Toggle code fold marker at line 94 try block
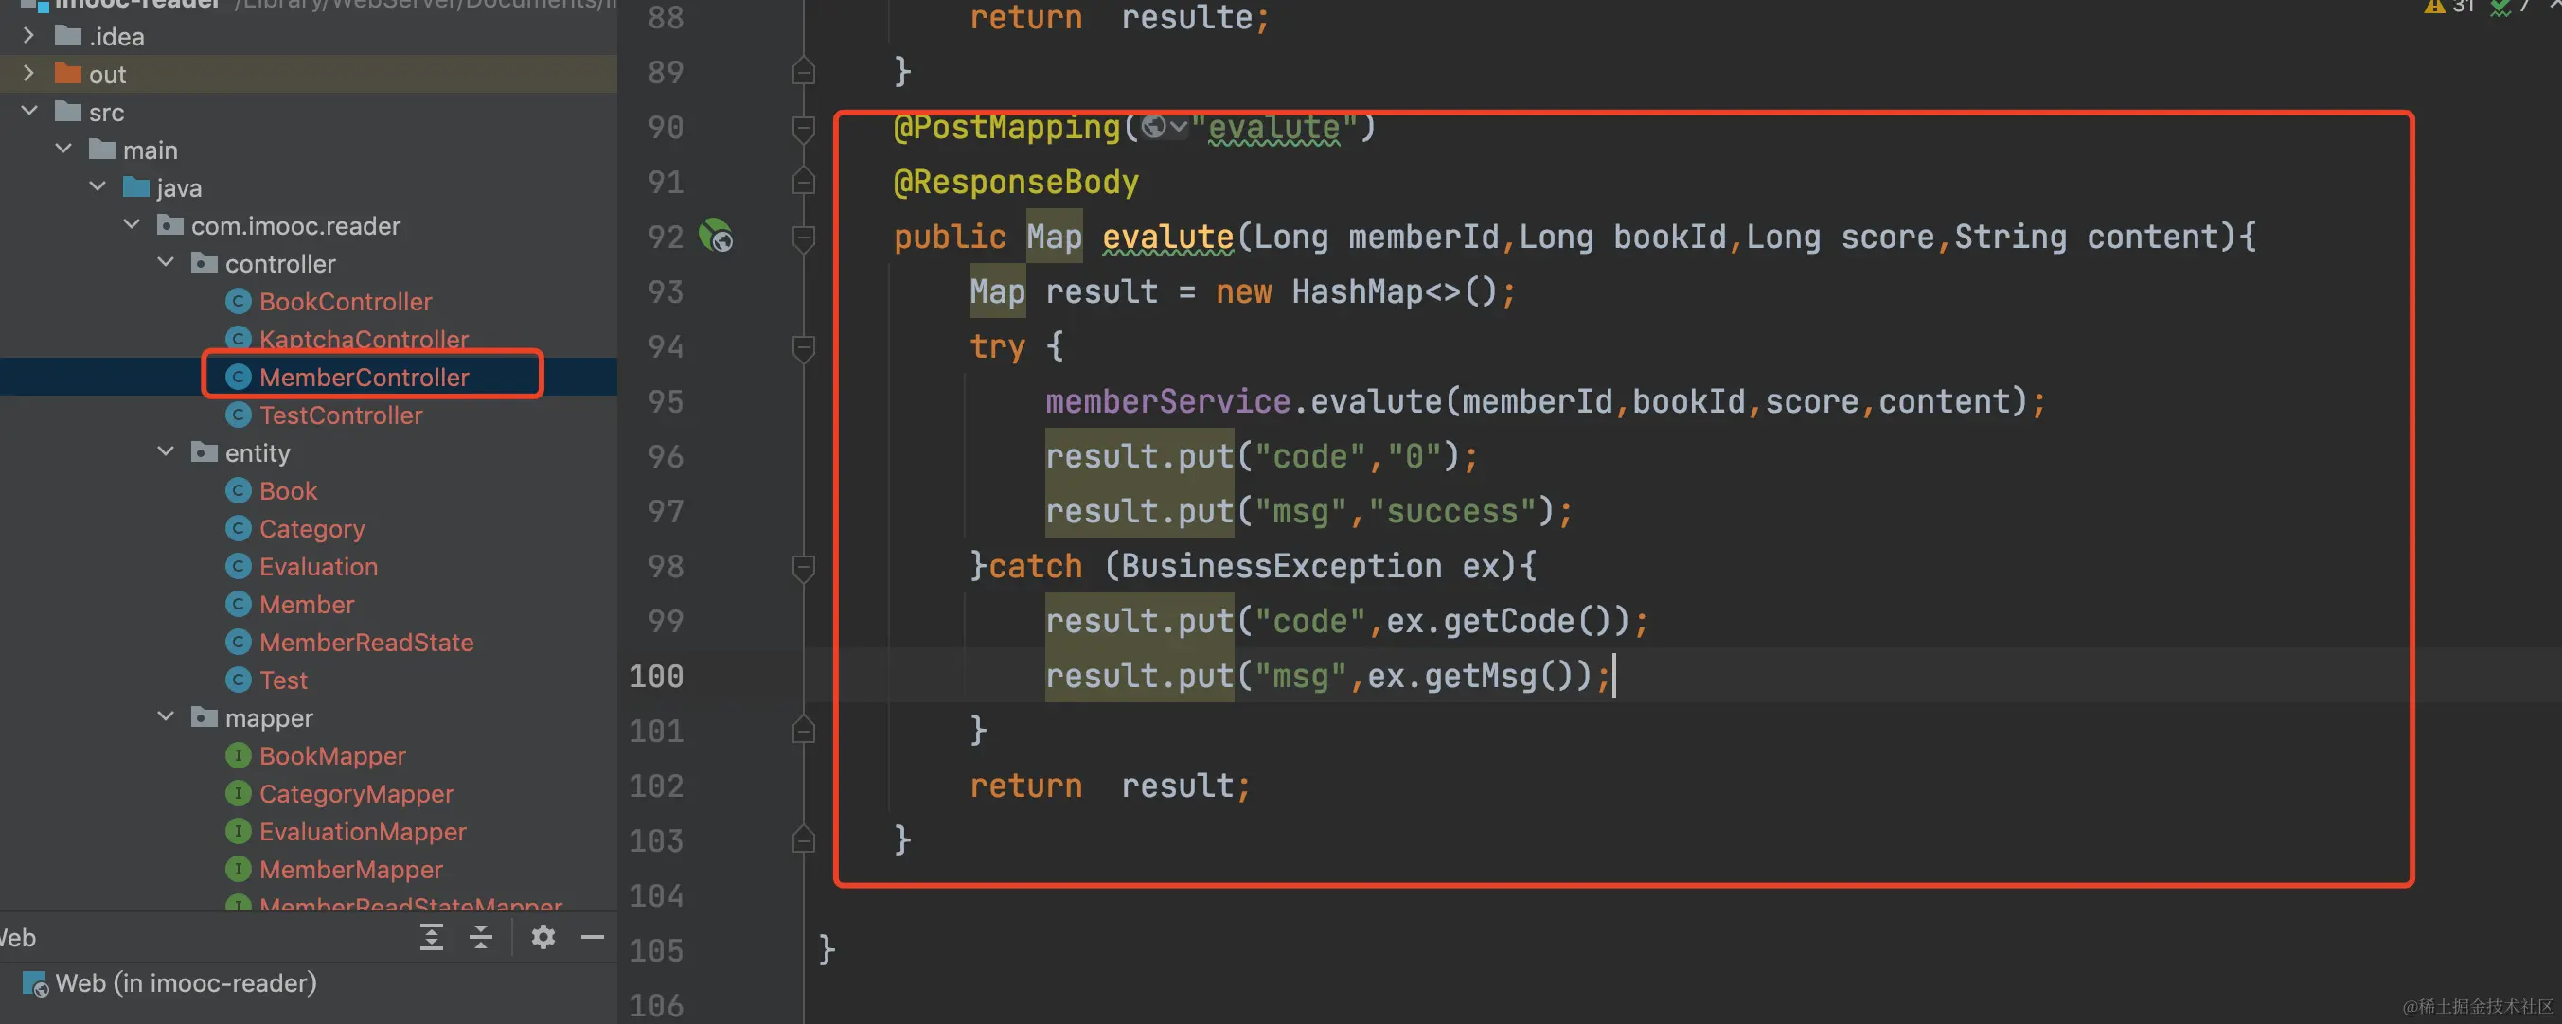 pos(804,347)
